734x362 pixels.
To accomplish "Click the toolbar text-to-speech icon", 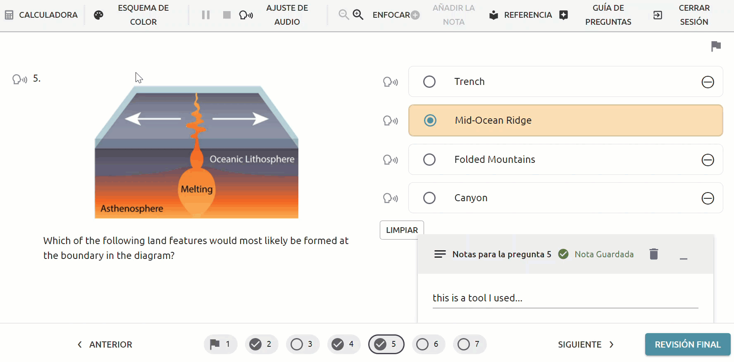I will (246, 15).
